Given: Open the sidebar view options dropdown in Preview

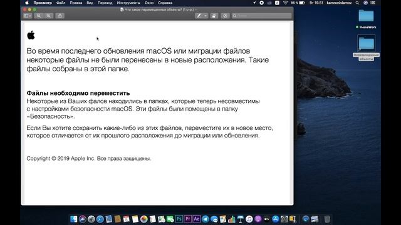Looking at the screenshot, I should click(28, 16).
